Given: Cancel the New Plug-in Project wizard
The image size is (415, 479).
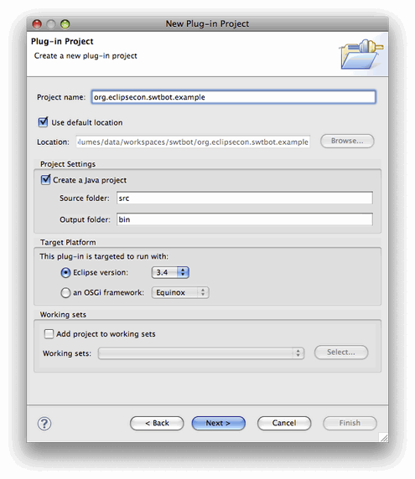Looking at the screenshot, I should point(284,423).
